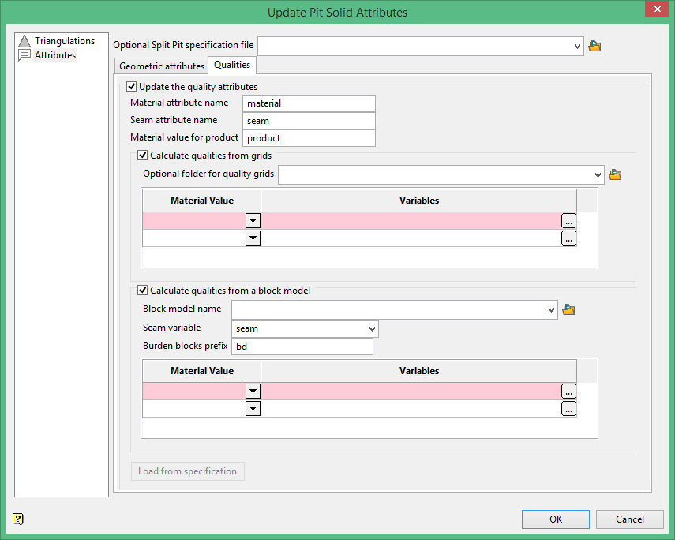Open the Block model name dropdown
This screenshot has height=540, width=675.
coord(551,310)
